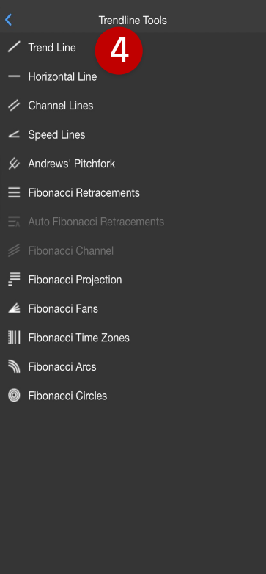Select the Trend Line diagonal icon

14,47
